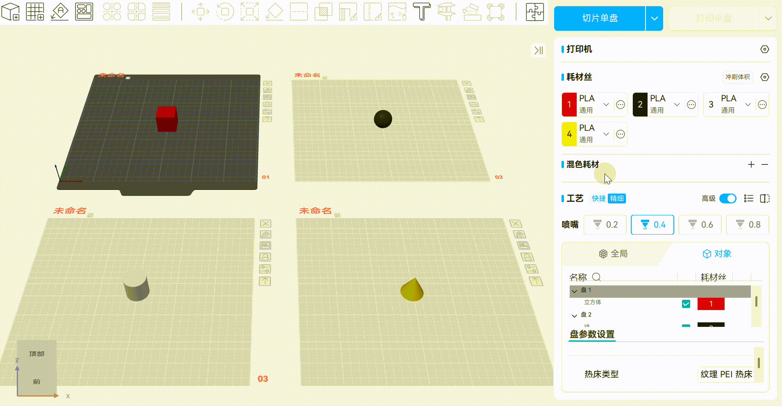Select the Seam painting tool
This screenshot has height=406, width=782.
373,12
